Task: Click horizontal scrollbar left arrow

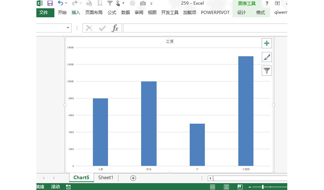Action: [x=210, y=178]
